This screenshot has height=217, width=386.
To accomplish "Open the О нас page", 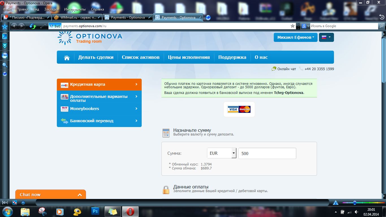I will click(x=261, y=57).
